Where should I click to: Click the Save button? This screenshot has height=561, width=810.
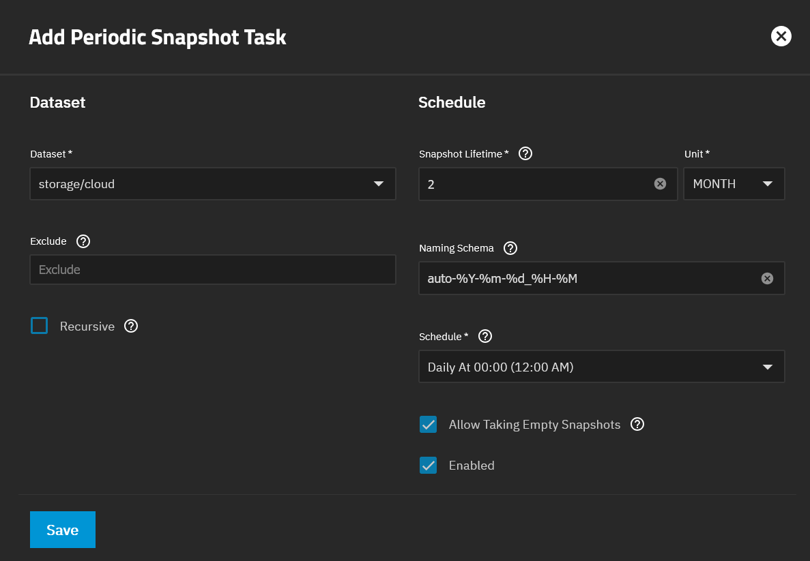(x=62, y=530)
